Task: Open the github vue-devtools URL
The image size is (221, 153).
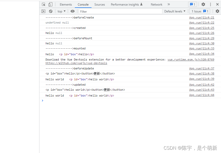Action: (76, 63)
